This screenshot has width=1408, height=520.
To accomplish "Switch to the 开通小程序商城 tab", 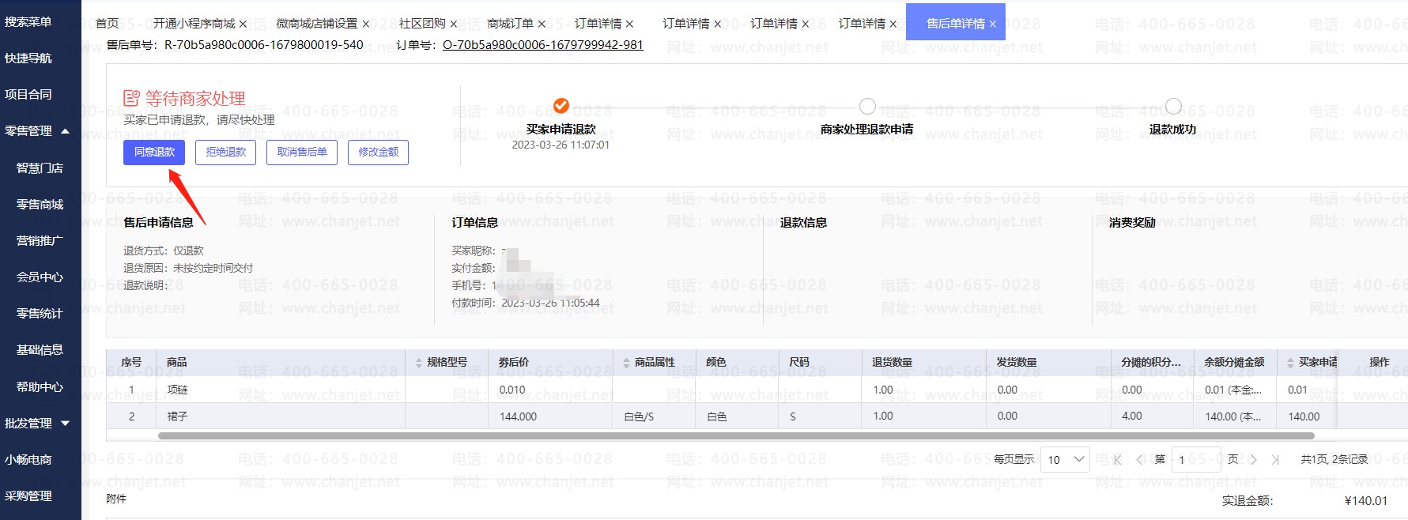I will pos(194,24).
